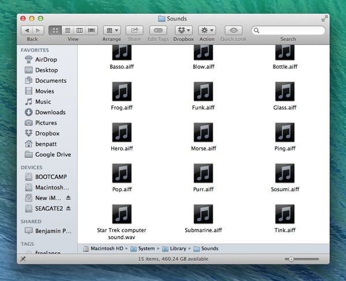346x281 pixels.
Task: Click the Share toolbar button
Action: point(134,31)
